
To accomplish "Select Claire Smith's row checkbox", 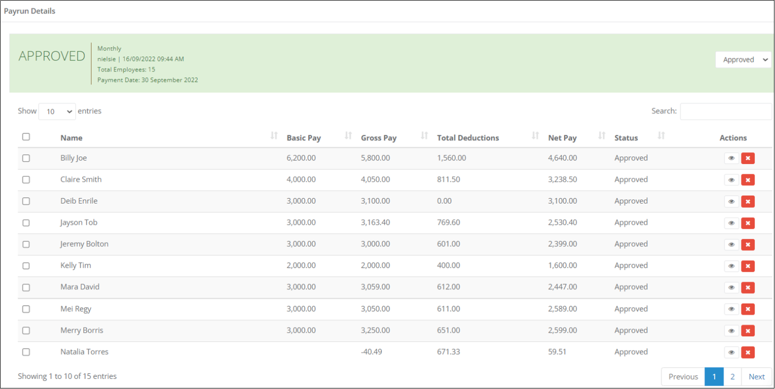I will [26, 180].
